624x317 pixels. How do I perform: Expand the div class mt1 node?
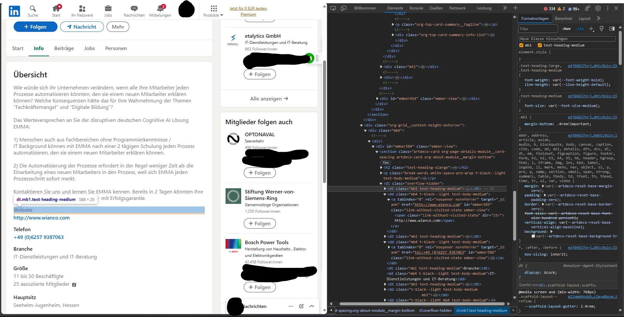coord(381,67)
